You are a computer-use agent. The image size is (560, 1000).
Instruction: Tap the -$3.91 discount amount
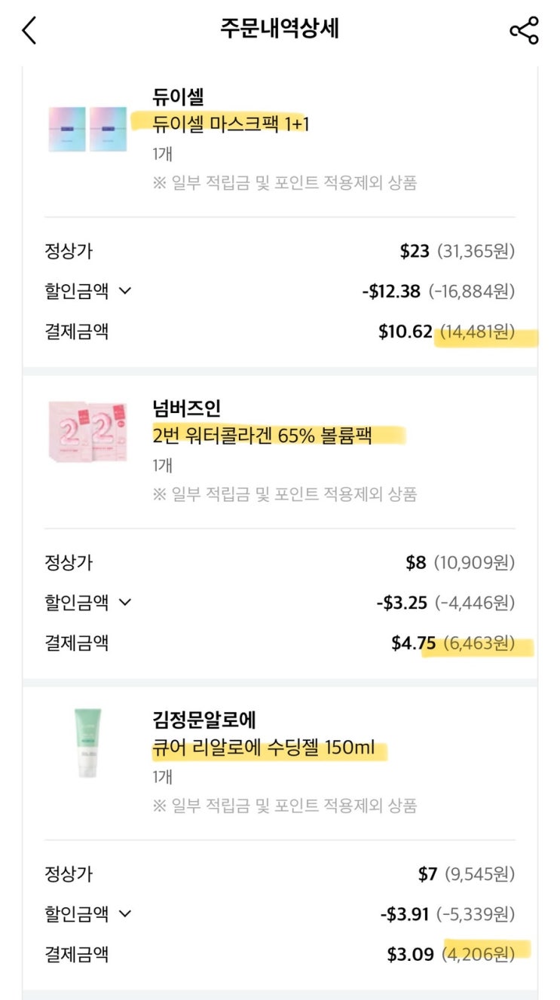[x=404, y=915]
